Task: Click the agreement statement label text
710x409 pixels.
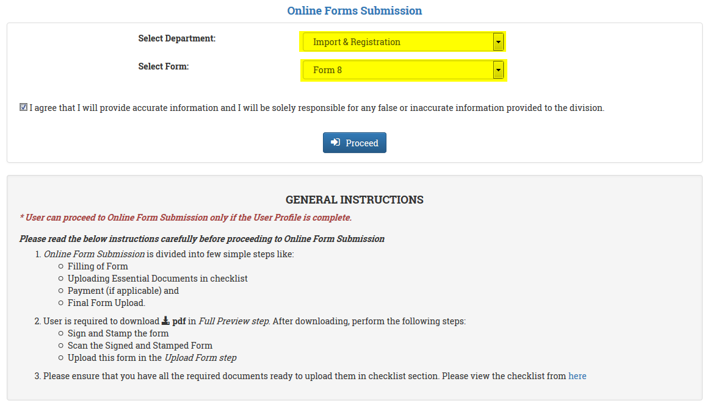Action: 317,108
